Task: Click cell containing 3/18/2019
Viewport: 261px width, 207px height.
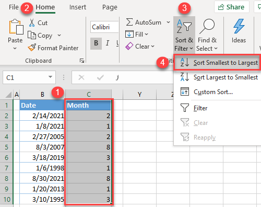Action: click(42, 157)
